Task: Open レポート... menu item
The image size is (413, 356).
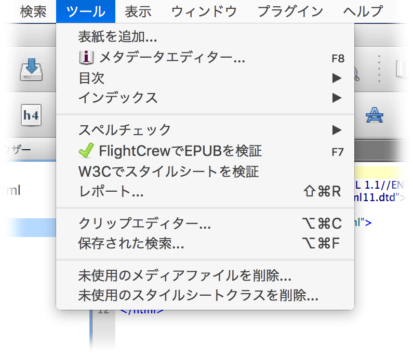Action: (x=205, y=191)
